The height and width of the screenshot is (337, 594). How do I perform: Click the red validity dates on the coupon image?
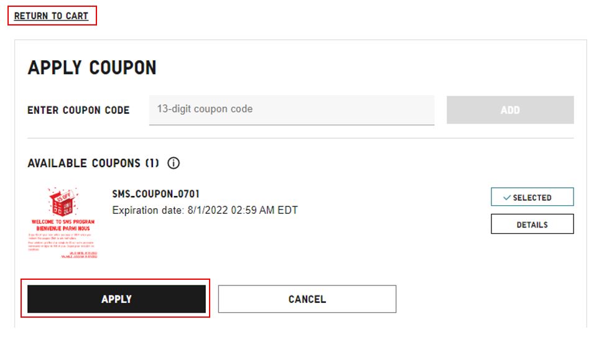tap(81, 254)
